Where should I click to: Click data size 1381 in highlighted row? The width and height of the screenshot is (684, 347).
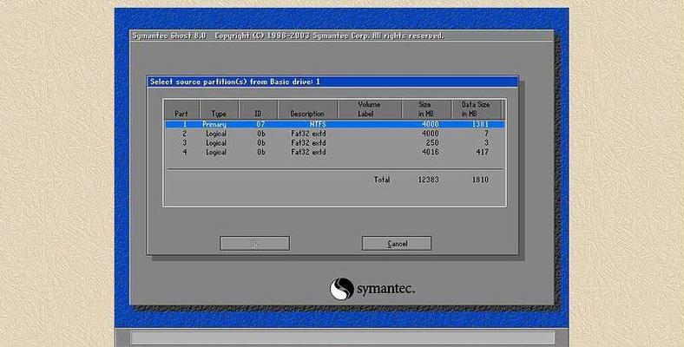coord(480,124)
